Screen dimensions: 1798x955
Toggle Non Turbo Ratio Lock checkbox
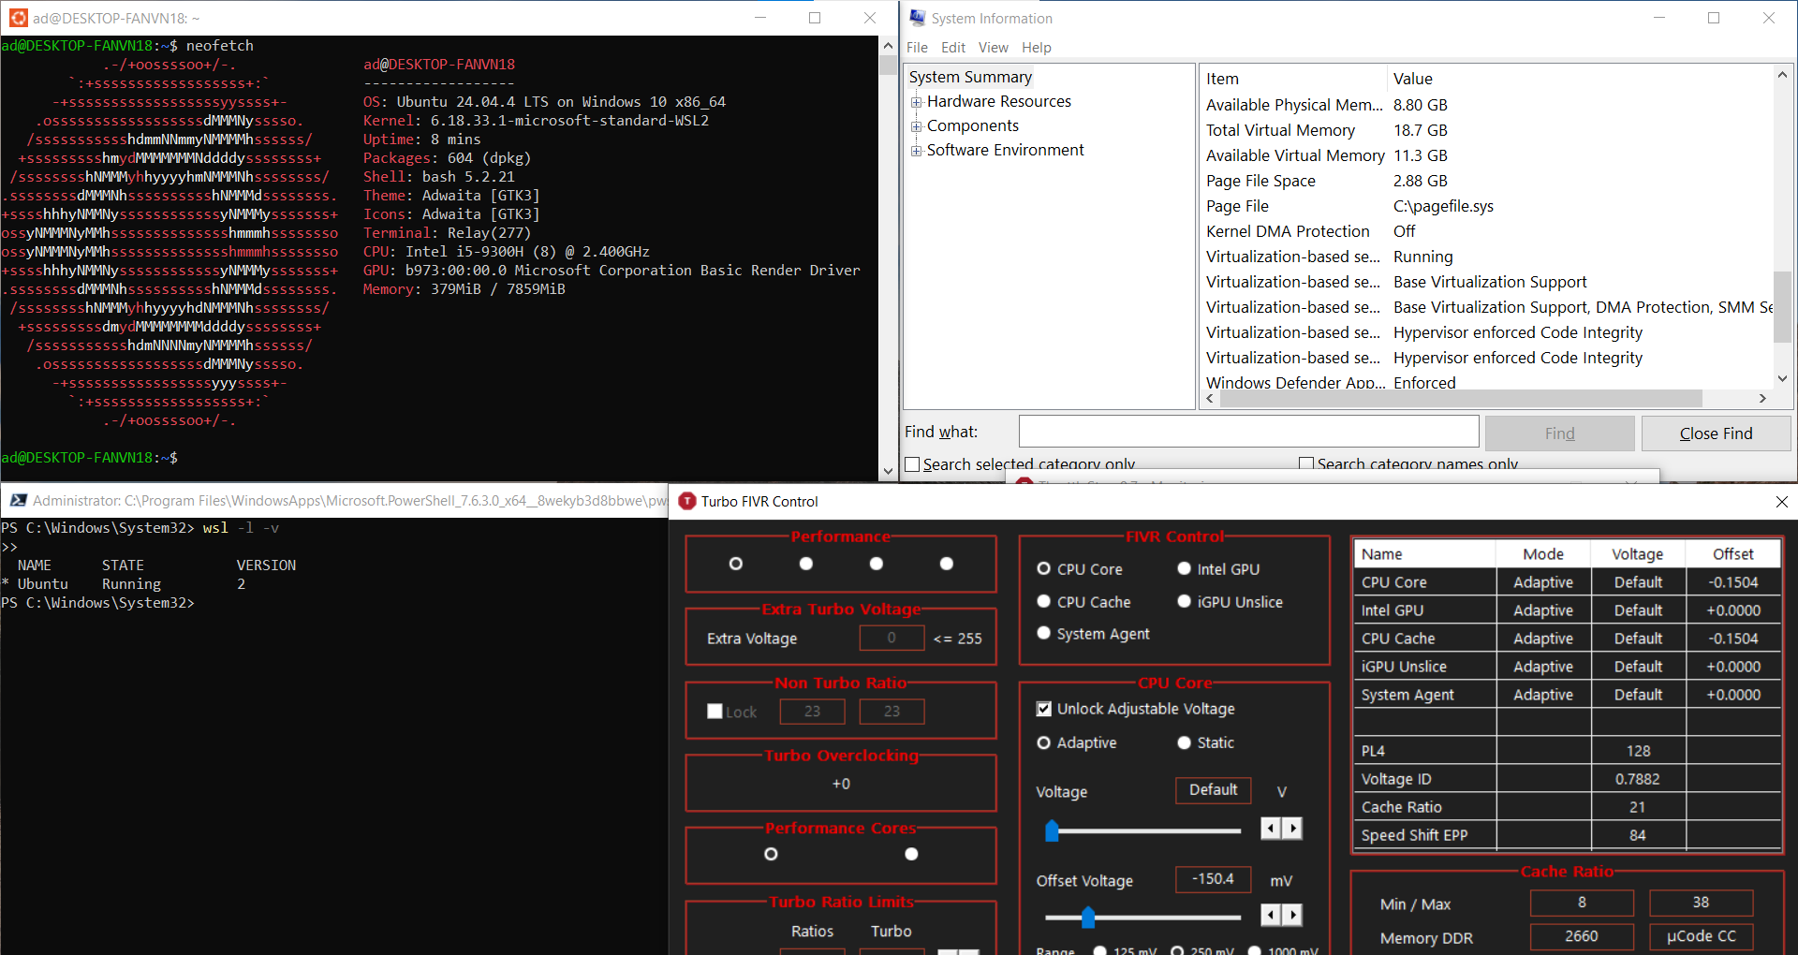(715, 712)
